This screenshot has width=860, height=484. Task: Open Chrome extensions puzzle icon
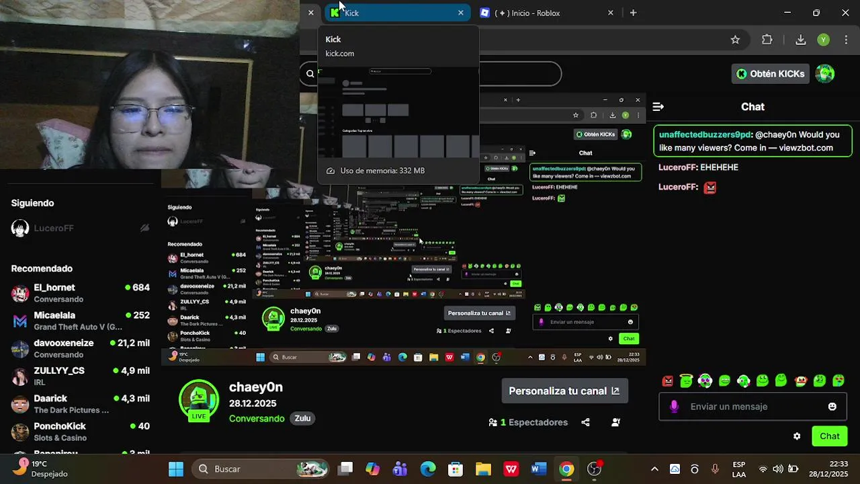[x=767, y=40]
